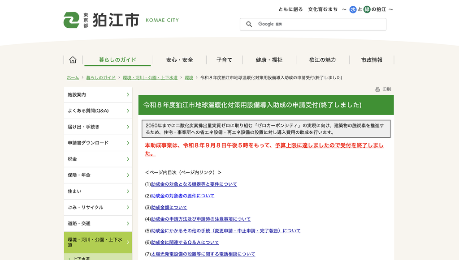The height and width of the screenshot is (260, 459).
Task: Follow the ホーム breadcrumb link
Action: pyautogui.click(x=73, y=78)
